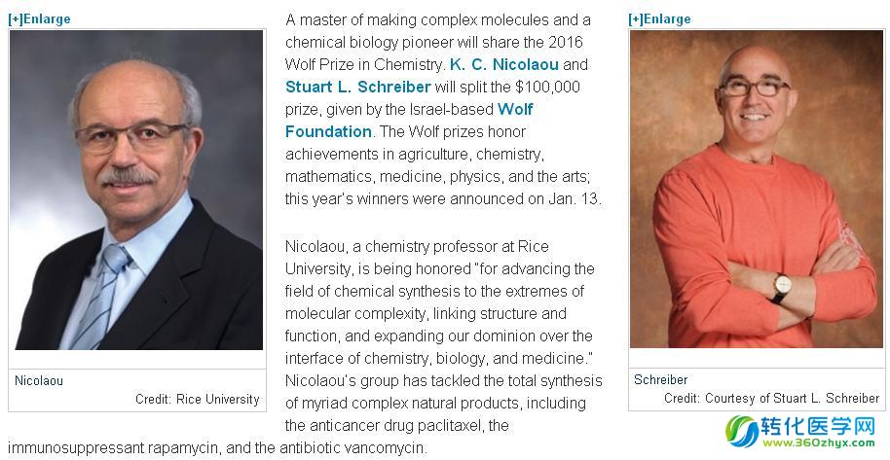Open the Nicolaou portrait photo

136,190
